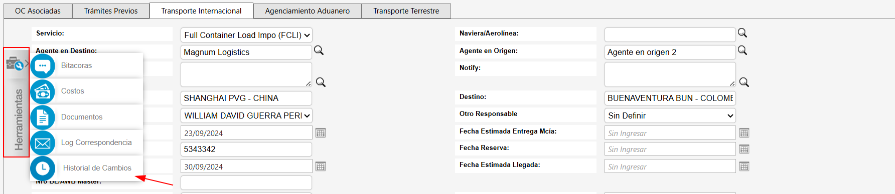Open the calendar icon next to 23/09/2024
This screenshot has width=895, height=194.
321,133
